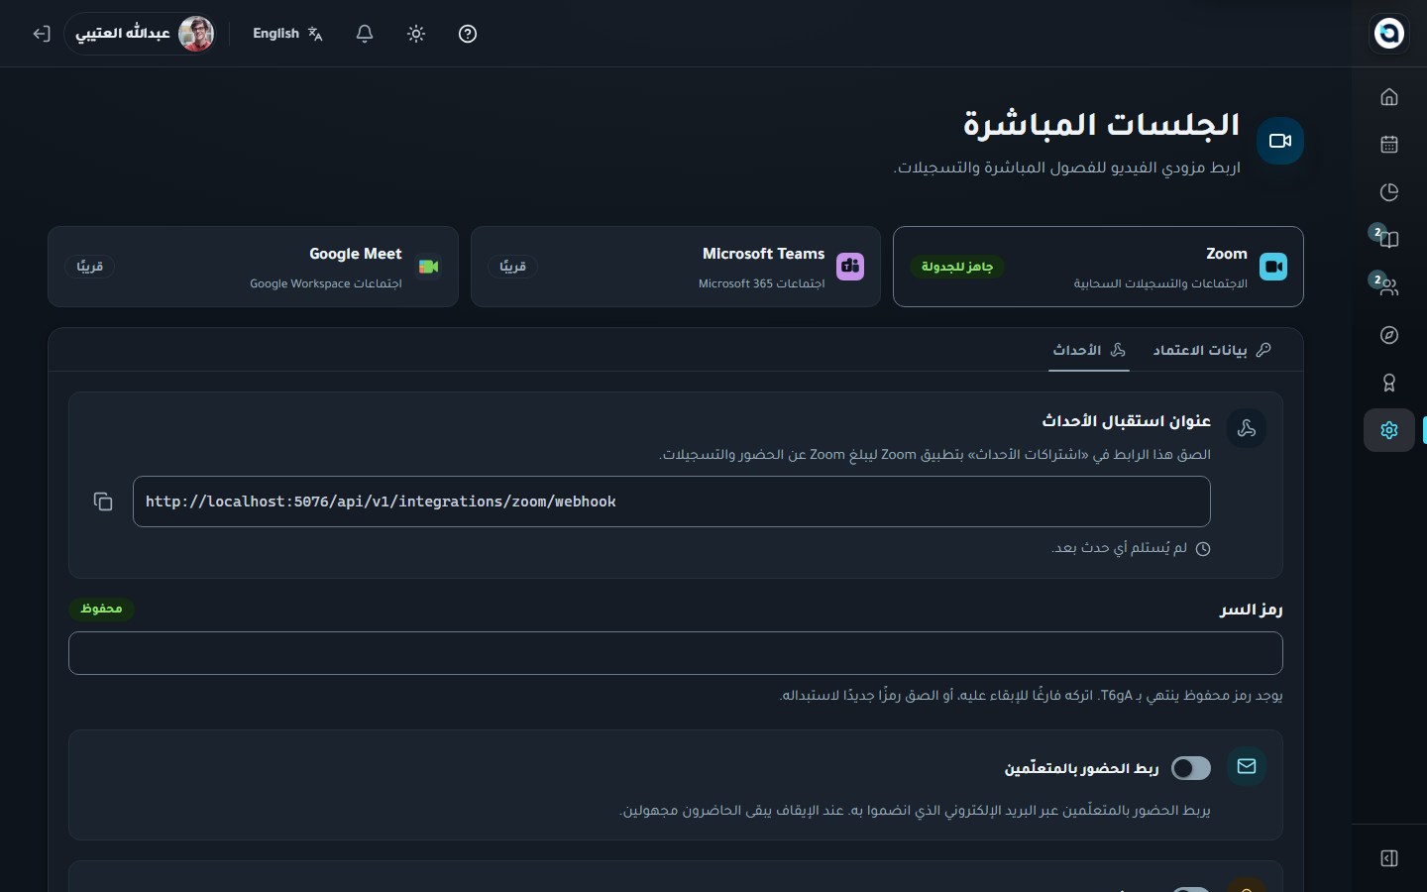Click the webhook icon beside عنوان استقبال الأحداث
The width and height of the screenshot is (1427, 892).
coord(1247,428)
